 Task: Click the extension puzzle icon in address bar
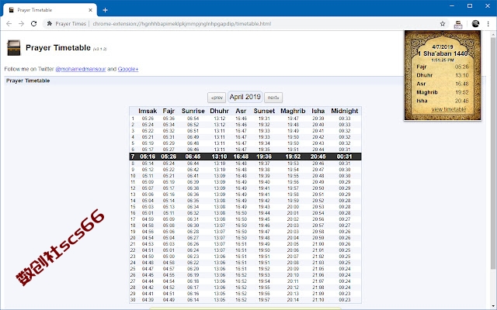point(50,24)
